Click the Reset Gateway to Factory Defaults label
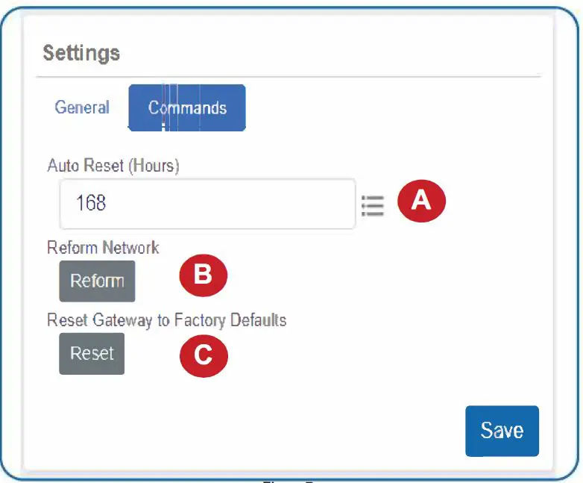583x483 pixels. click(166, 320)
